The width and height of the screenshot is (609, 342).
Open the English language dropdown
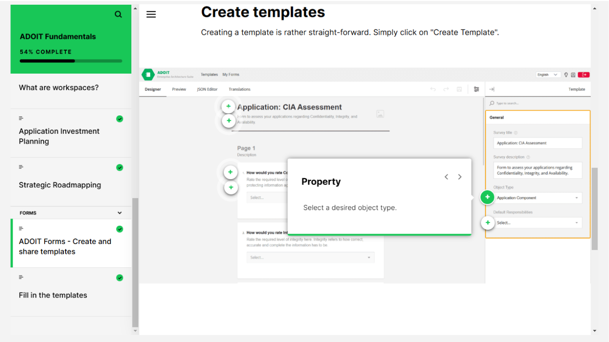click(x=548, y=75)
